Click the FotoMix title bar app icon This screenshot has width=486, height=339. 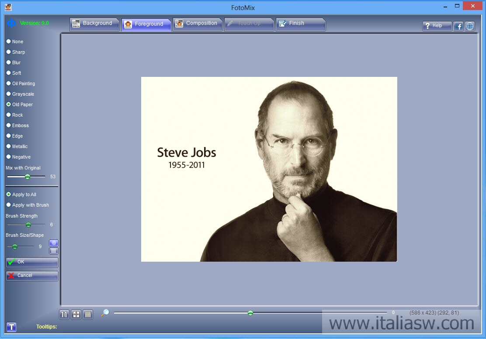pos(8,7)
